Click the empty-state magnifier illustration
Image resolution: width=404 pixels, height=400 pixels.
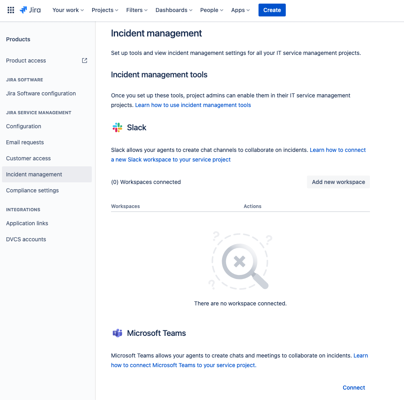pos(240,261)
